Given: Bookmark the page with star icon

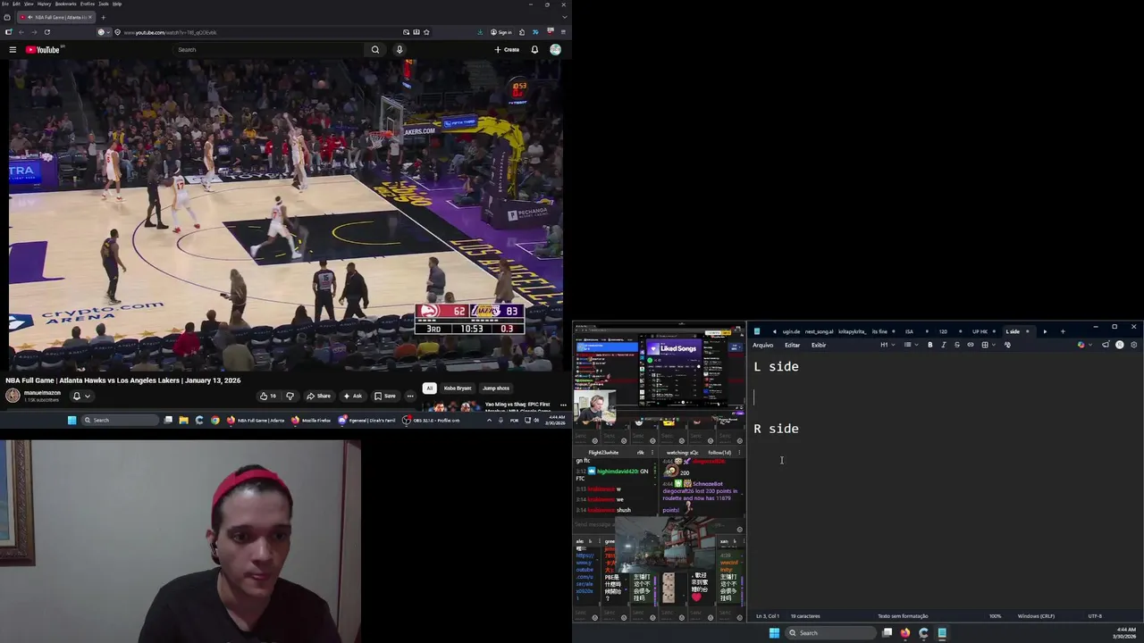Looking at the screenshot, I should pyautogui.click(x=426, y=32).
